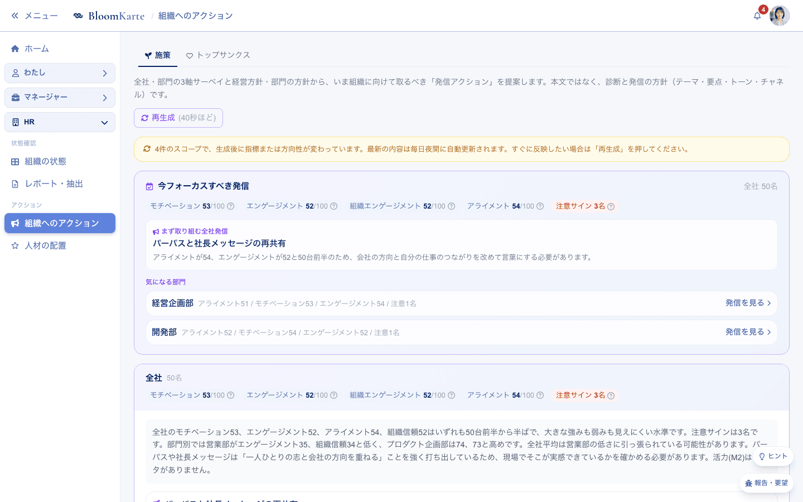The image size is (803, 502).
Task: Click the help icon beside focus card モチベーション 53
Action: [230, 206]
